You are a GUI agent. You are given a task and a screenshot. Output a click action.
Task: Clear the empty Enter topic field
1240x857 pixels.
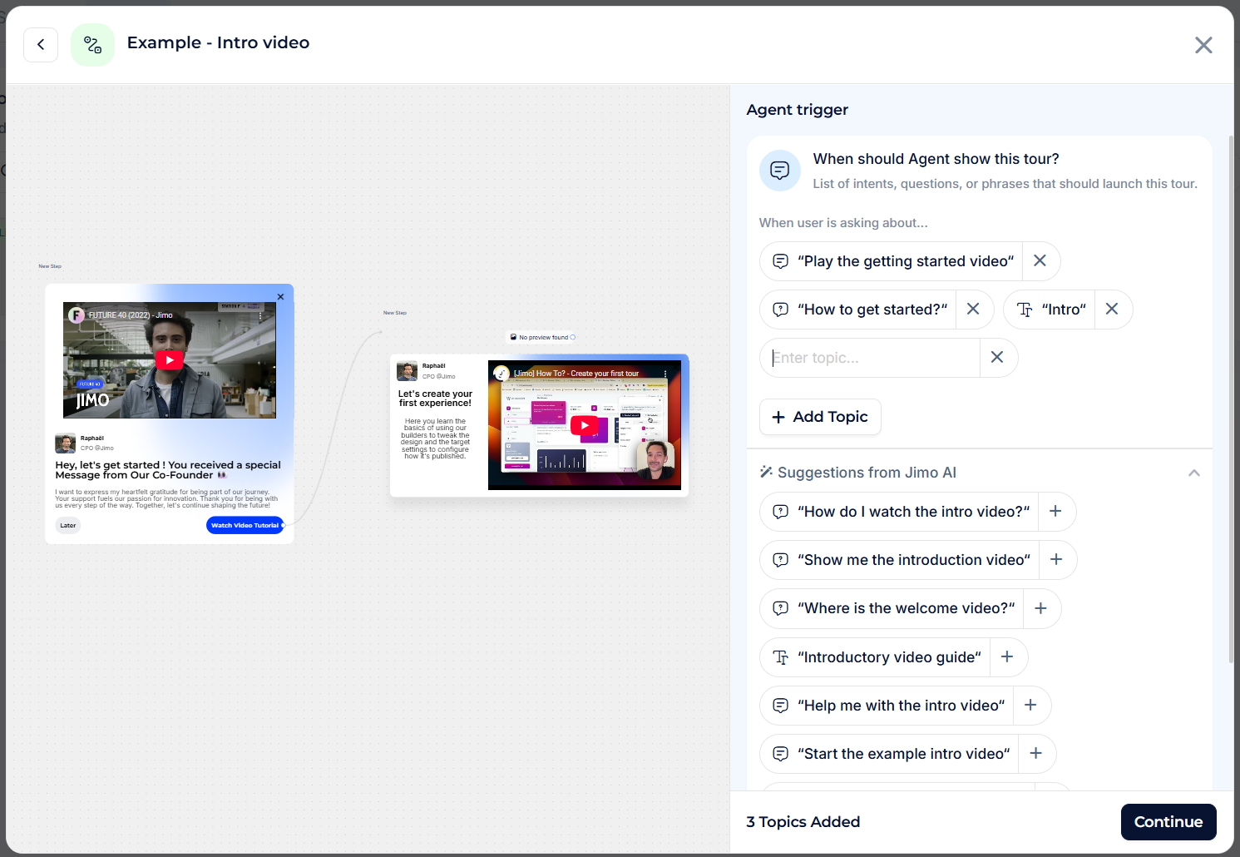[997, 358]
